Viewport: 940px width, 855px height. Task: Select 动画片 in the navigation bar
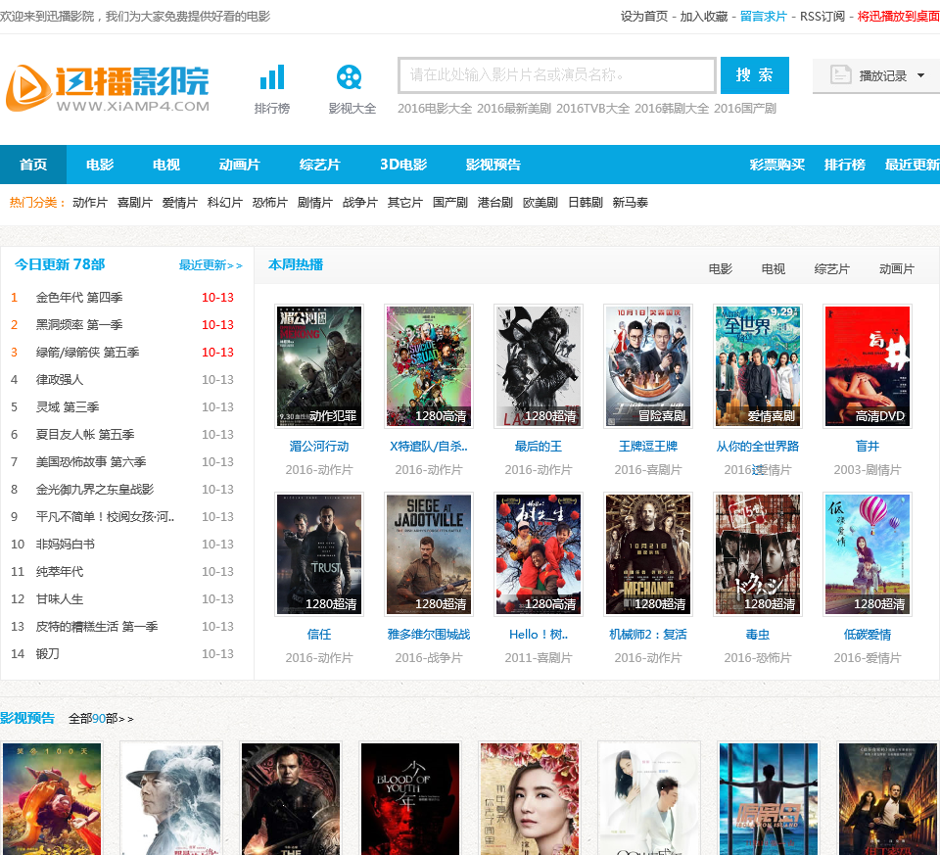point(240,165)
